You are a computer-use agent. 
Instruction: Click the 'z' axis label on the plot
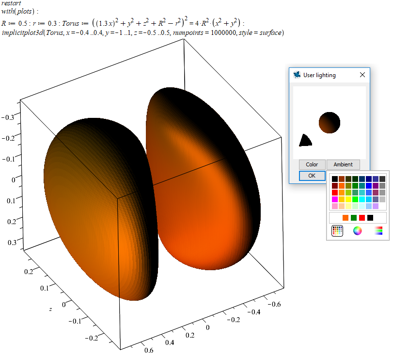pos(50,309)
